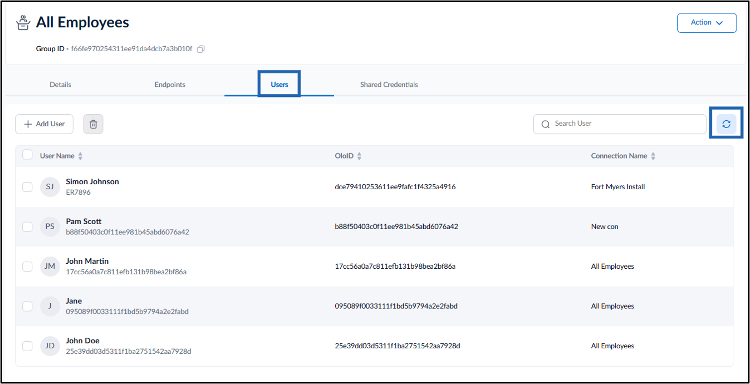This screenshot has width=750, height=384.
Task: Refresh the users list
Action: click(726, 124)
